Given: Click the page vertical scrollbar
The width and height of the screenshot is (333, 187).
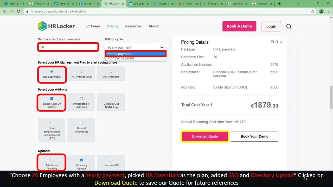Looking at the screenshot, I should tap(331, 97).
